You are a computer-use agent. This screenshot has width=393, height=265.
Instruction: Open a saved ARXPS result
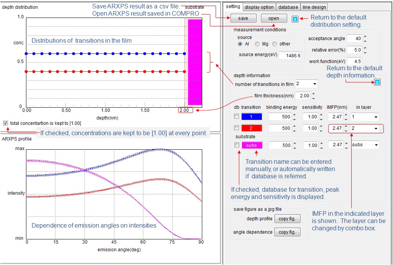coord(274,18)
